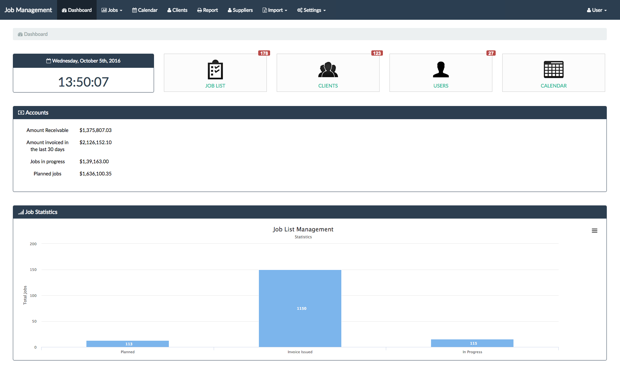Image resolution: width=620 pixels, height=370 pixels.
Task: Click the Calendar grid tile icon
Action: click(553, 70)
